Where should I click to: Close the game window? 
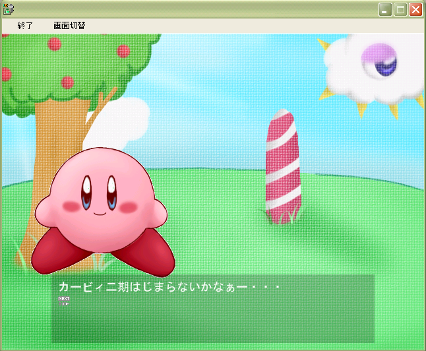(x=416, y=10)
